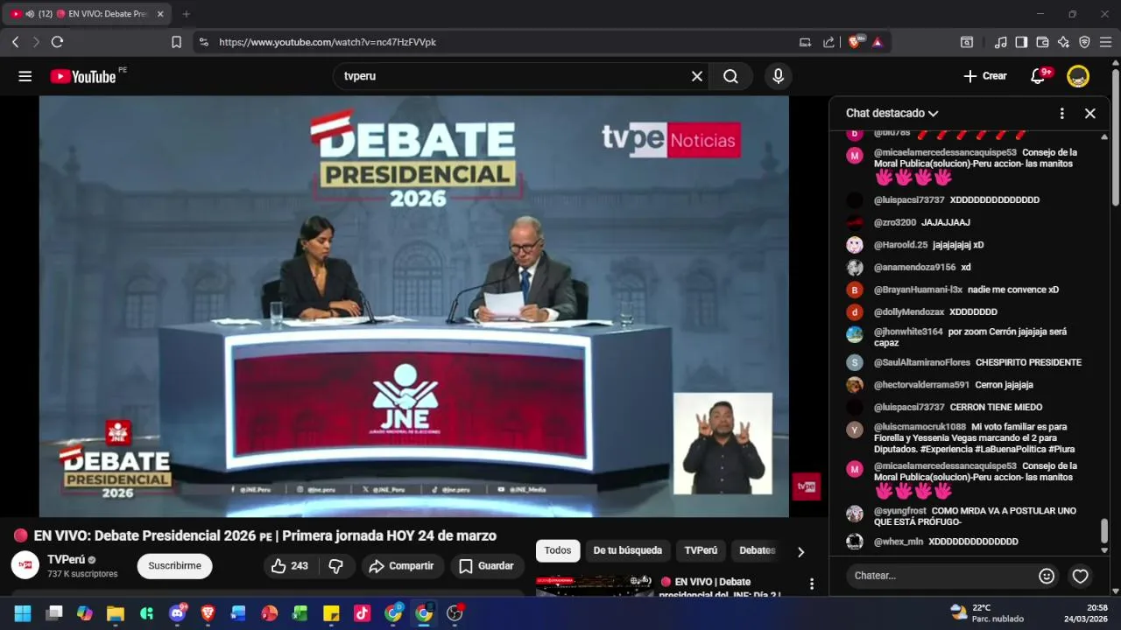Open Brave Rewards triangle icon

tap(878, 42)
